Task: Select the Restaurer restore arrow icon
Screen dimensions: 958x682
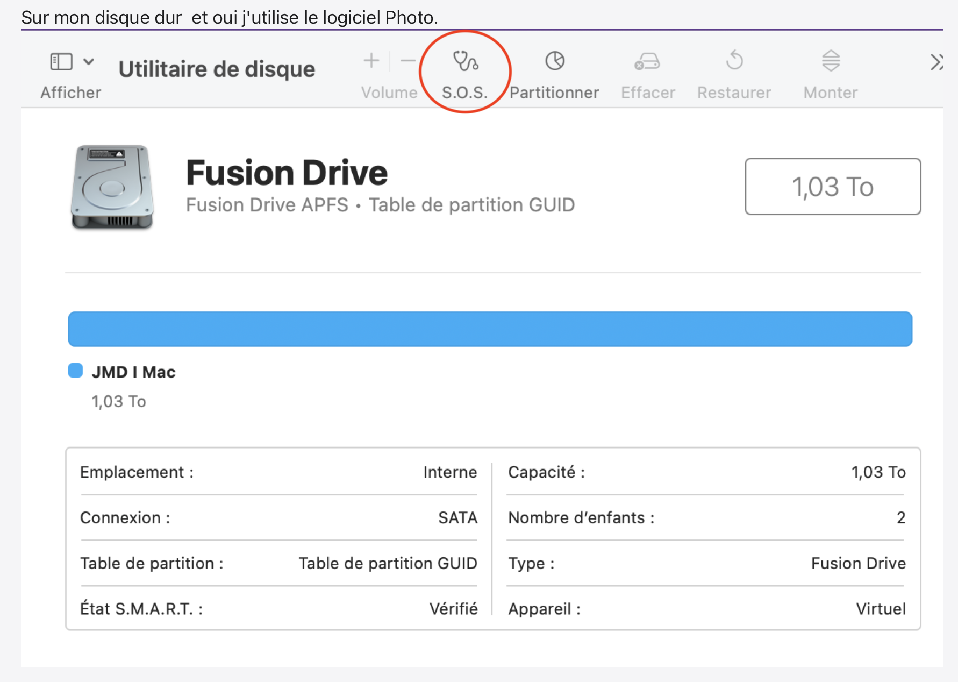Action: 734,61
